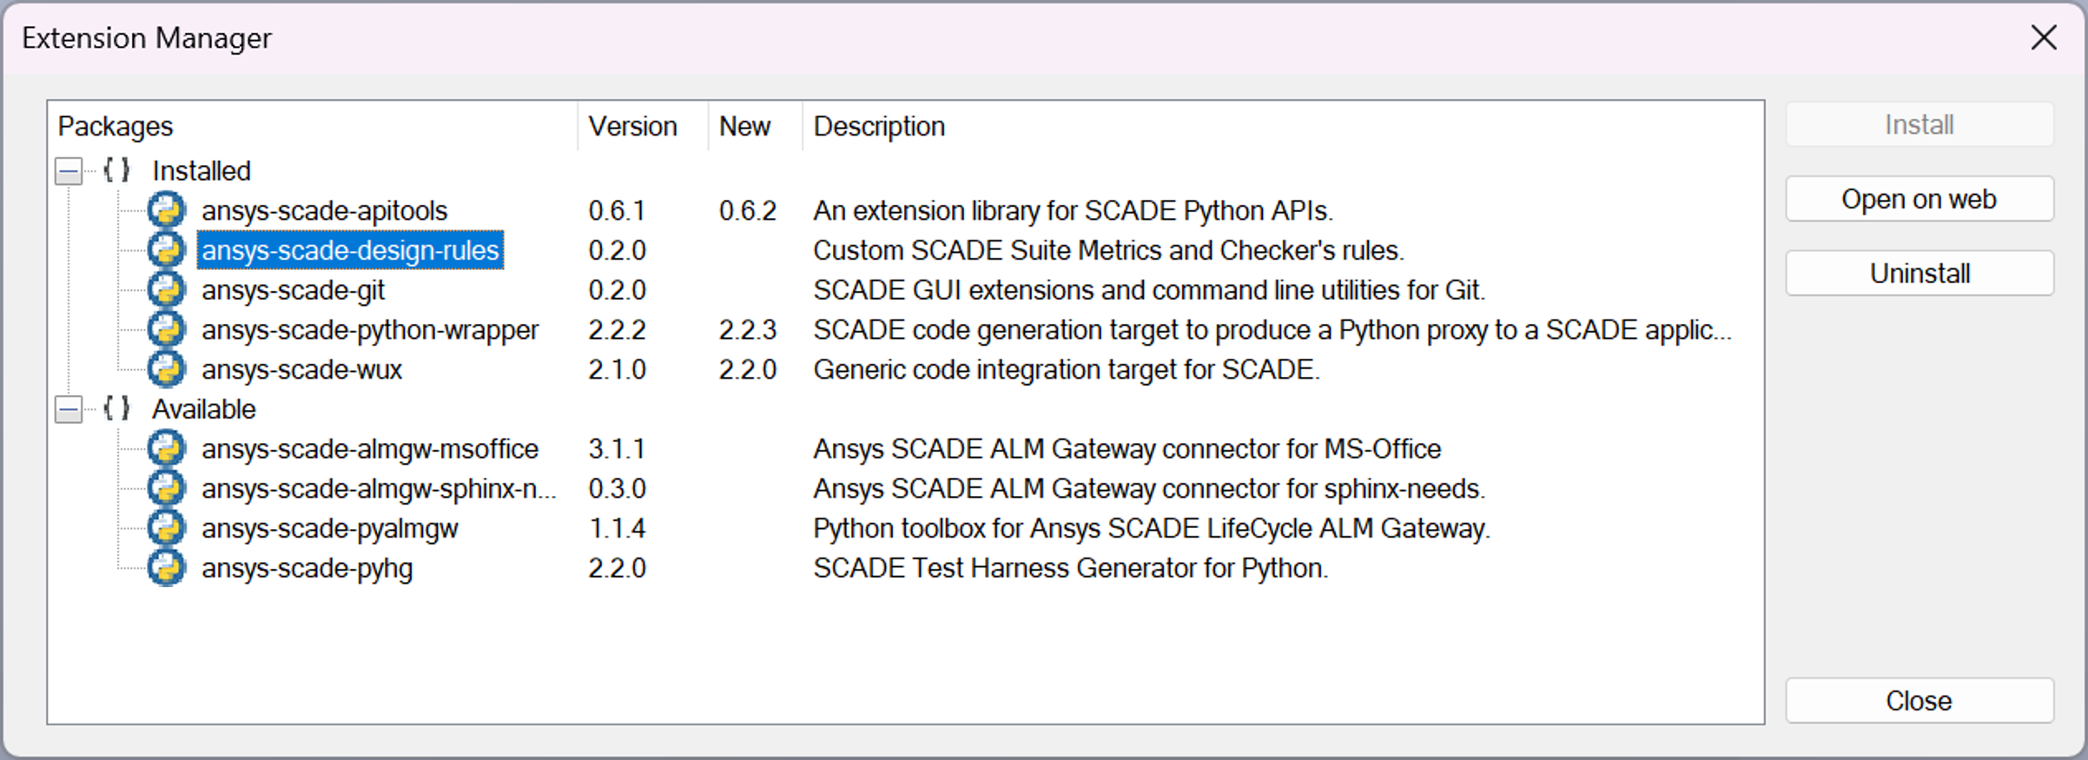Click the Python icon beside ansys-scade-pyhg
This screenshot has width=2088, height=760.
click(166, 568)
